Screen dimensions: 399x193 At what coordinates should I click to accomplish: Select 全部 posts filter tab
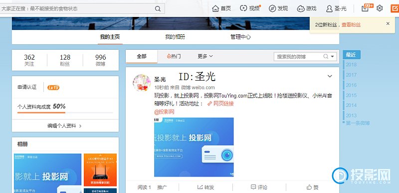[142, 56]
